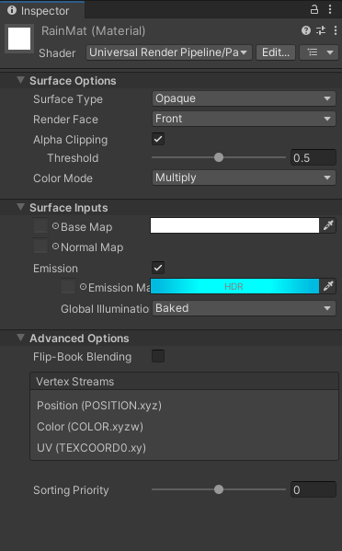Open the shader list options dropdown
342x551 pixels.
[319, 52]
